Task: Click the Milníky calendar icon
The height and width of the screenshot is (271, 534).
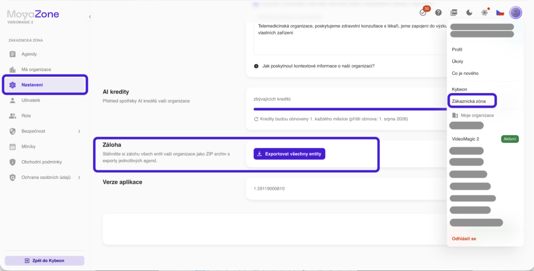Action: (x=13, y=147)
